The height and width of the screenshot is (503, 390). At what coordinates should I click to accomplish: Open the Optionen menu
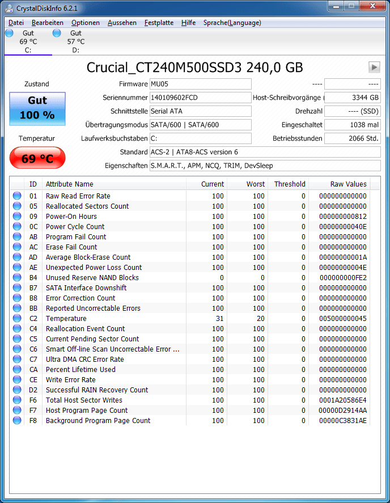tap(85, 23)
